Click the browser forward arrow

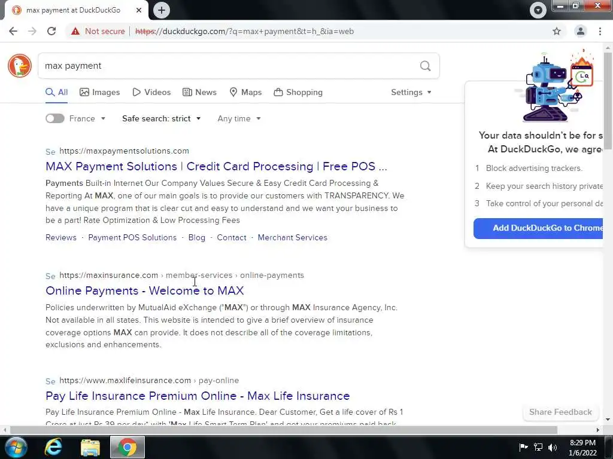(x=32, y=31)
